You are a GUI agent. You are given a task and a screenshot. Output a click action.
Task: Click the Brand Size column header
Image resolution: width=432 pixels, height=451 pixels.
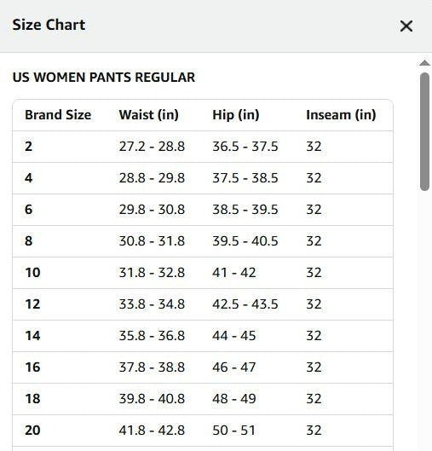coord(58,115)
